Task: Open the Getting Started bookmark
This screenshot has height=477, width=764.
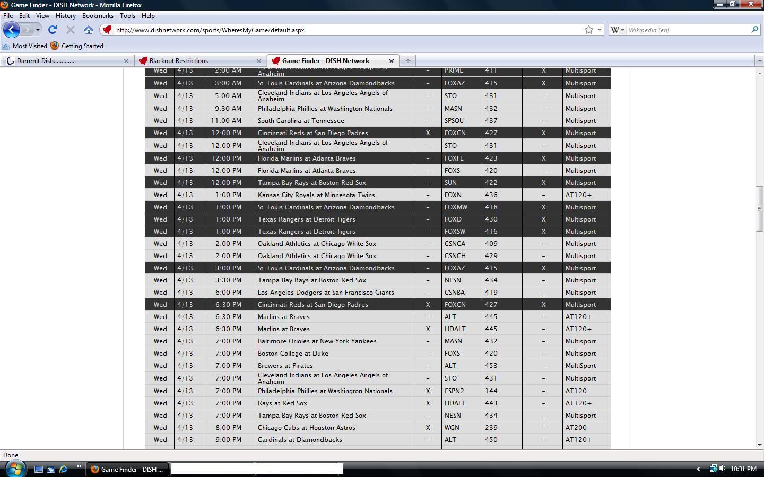Action: pos(77,46)
